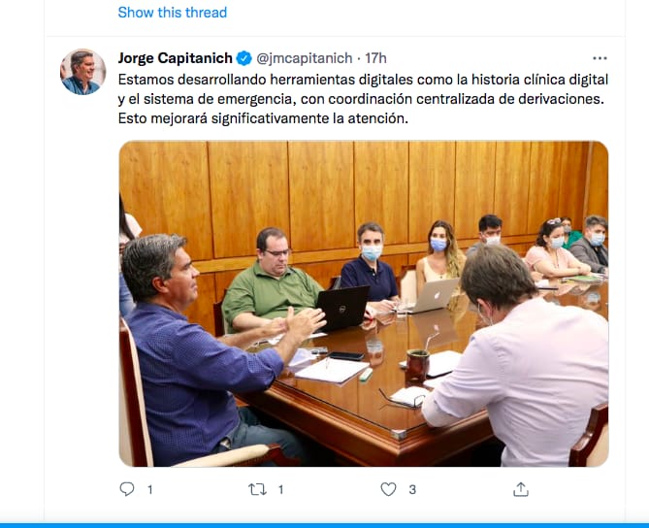Open the three-dot more options menu

point(600,58)
